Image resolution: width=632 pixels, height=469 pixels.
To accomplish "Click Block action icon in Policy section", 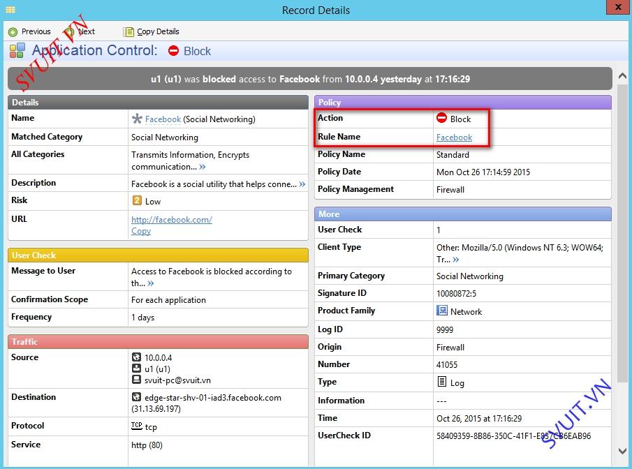I will tap(442, 118).
